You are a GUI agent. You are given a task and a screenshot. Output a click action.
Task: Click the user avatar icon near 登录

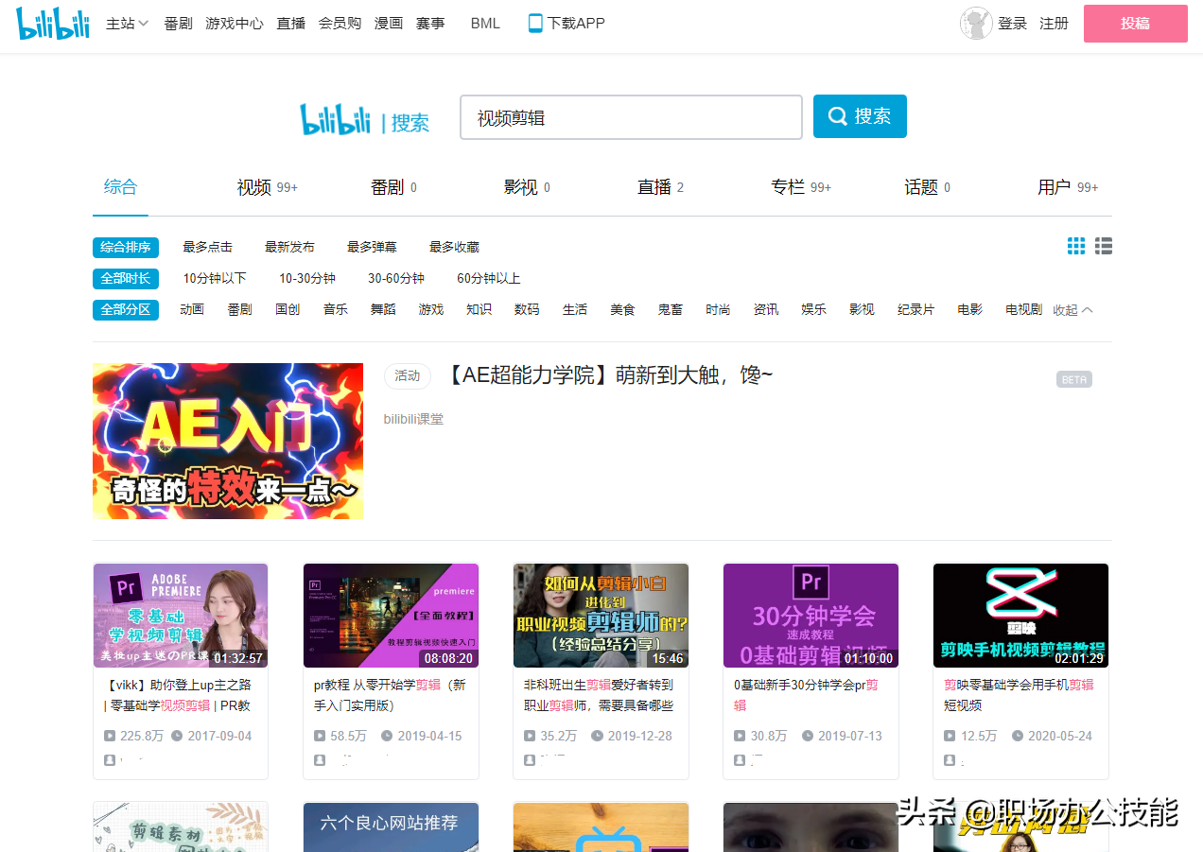pyautogui.click(x=976, y=24)
